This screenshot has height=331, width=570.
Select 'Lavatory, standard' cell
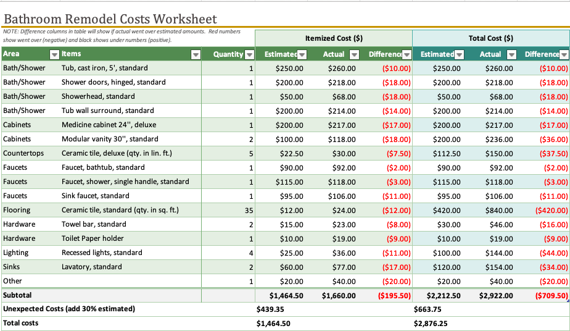pyautogui.click(x=130, y=267)
